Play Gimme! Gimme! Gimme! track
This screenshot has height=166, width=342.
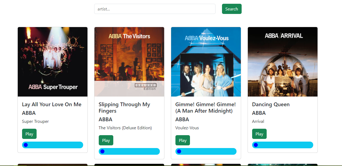(x=182, y=140)
